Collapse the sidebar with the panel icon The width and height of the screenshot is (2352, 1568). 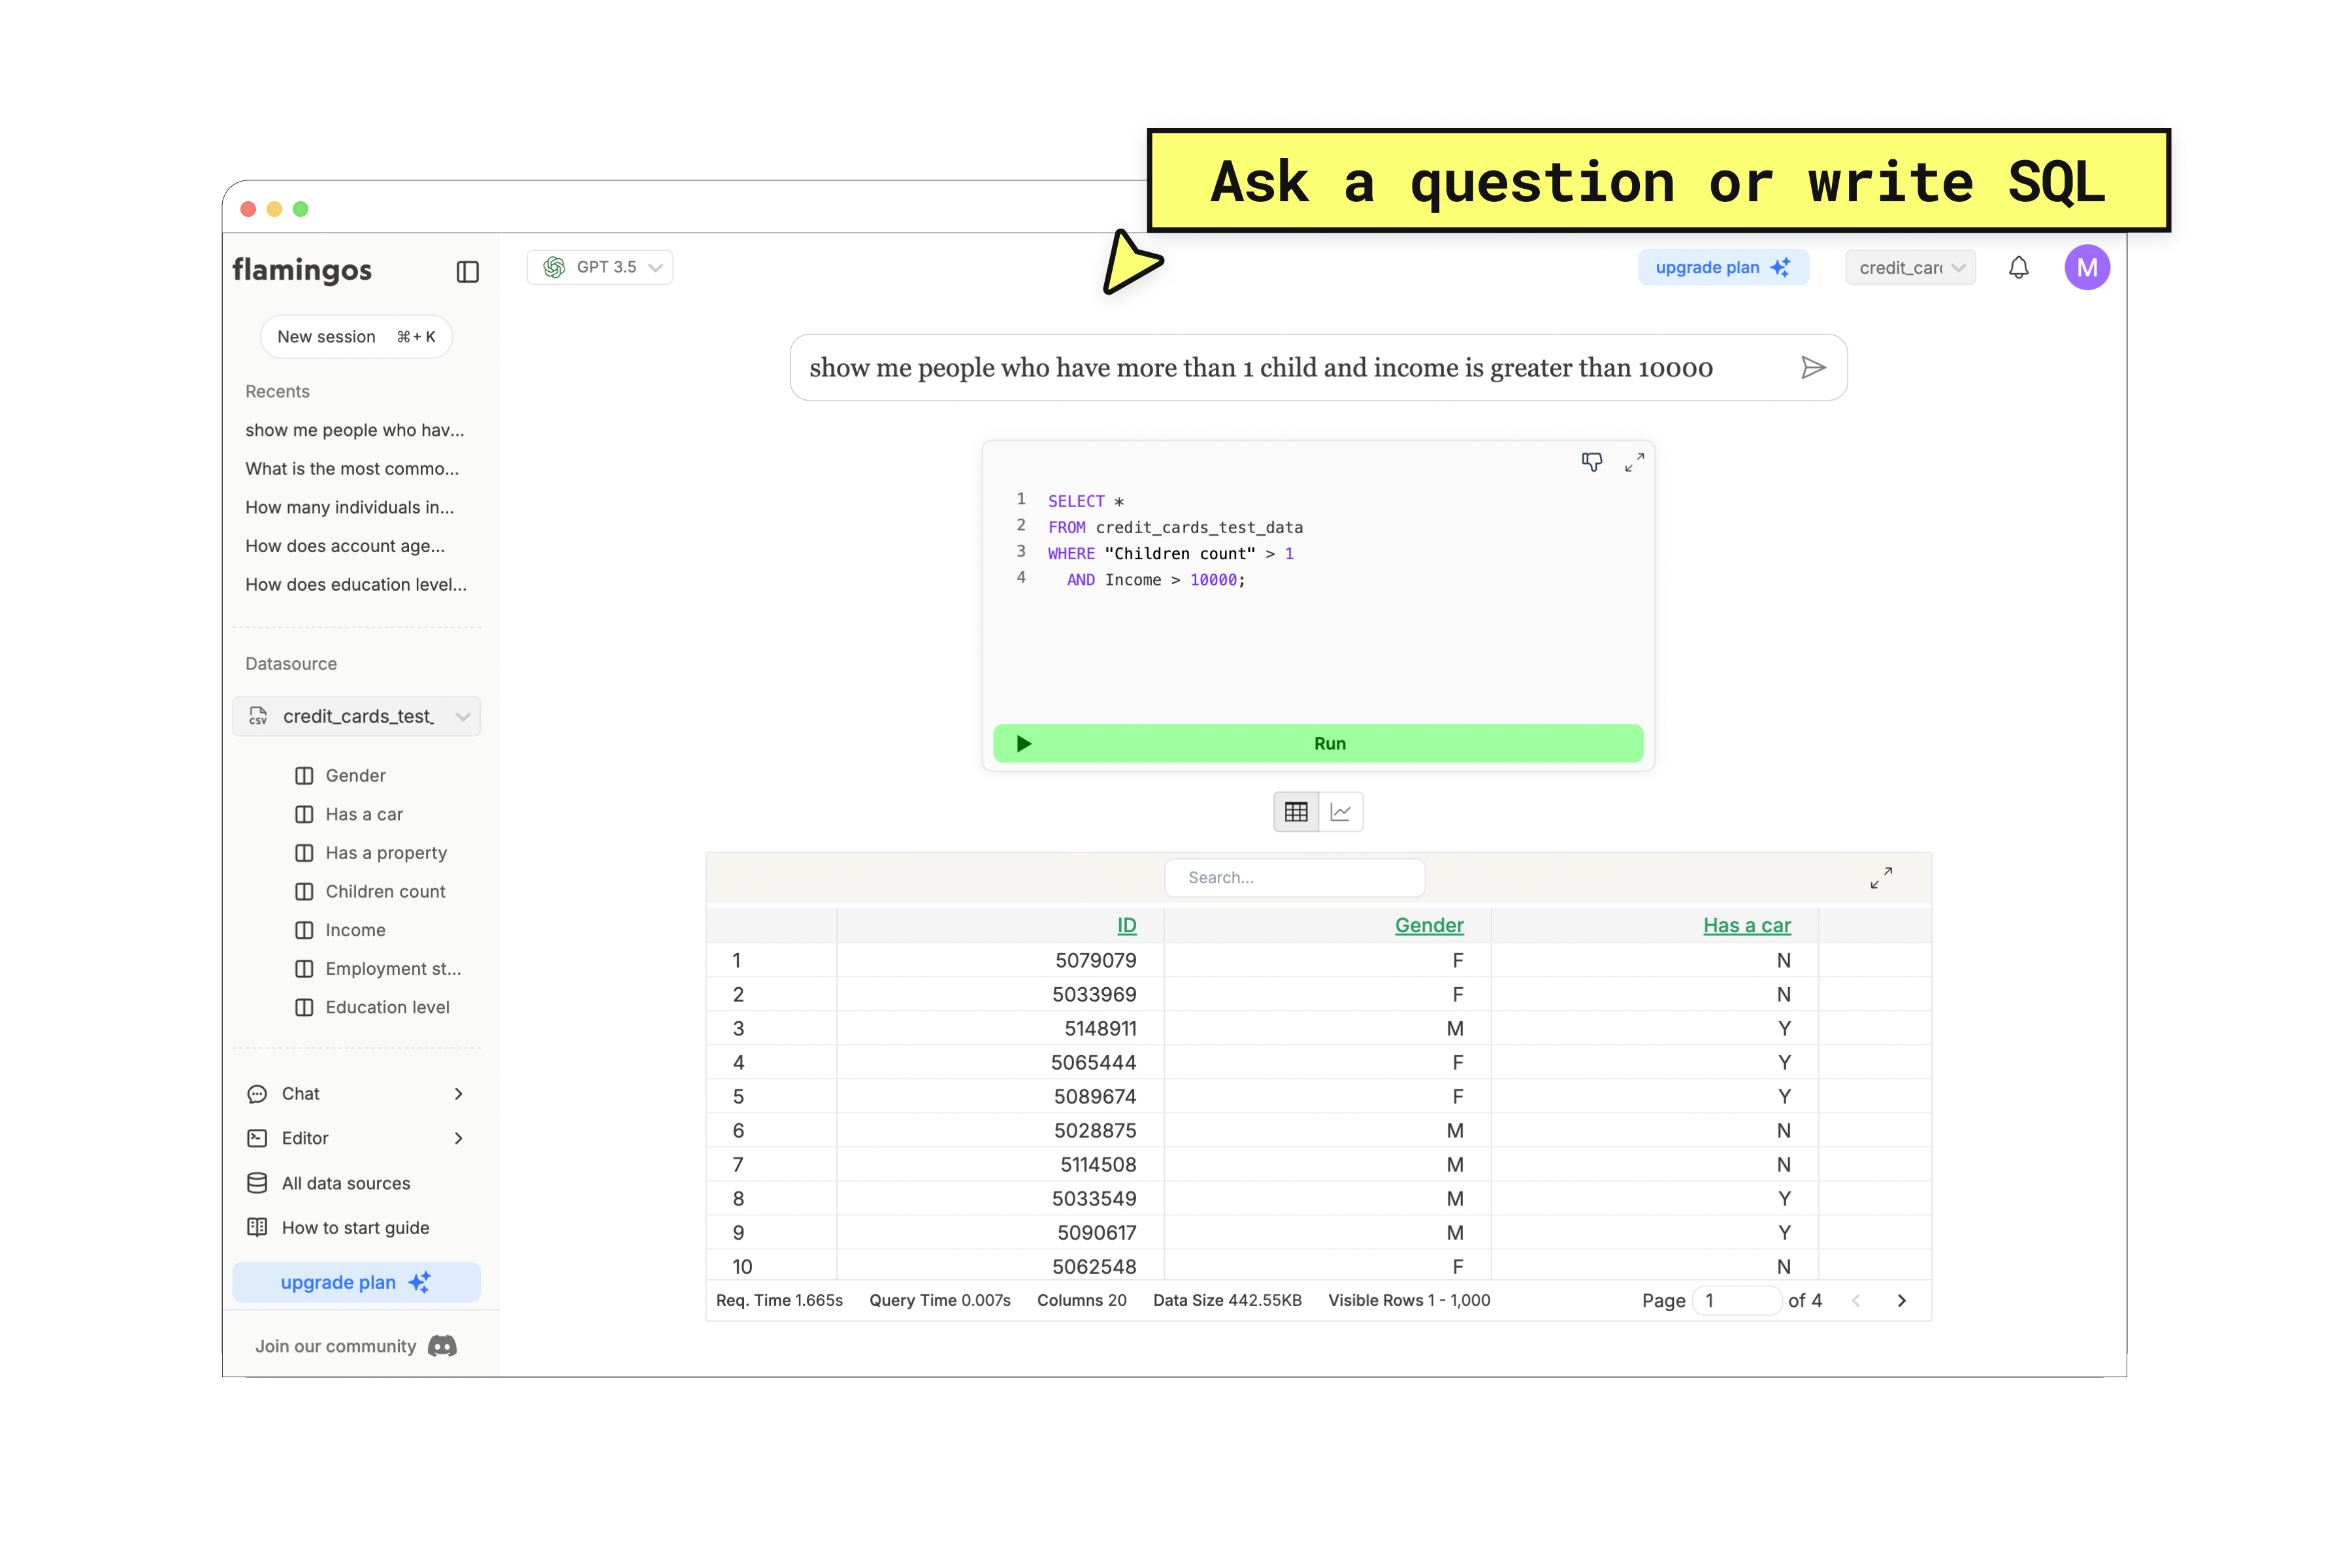pos(467,272)
